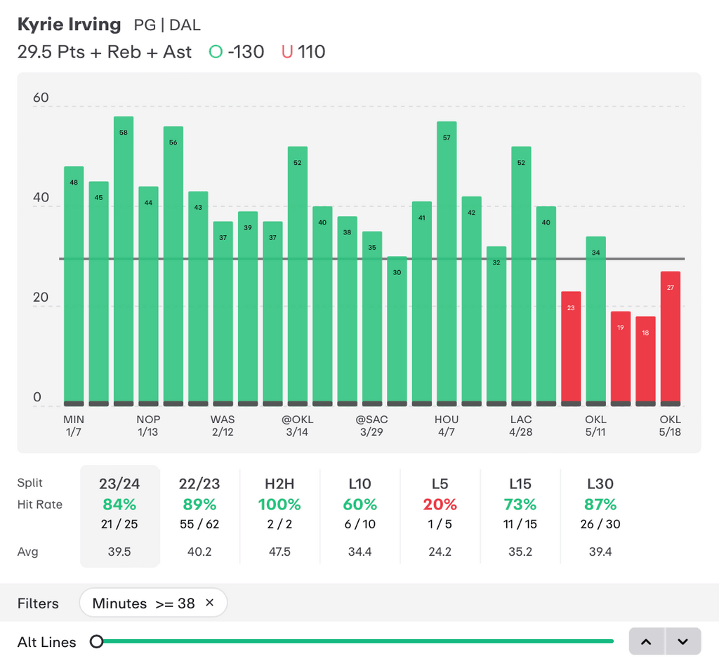Click the bar labeled 32
Image resolution: width=719 pixels, height=661 pixels.
[496, 326]
